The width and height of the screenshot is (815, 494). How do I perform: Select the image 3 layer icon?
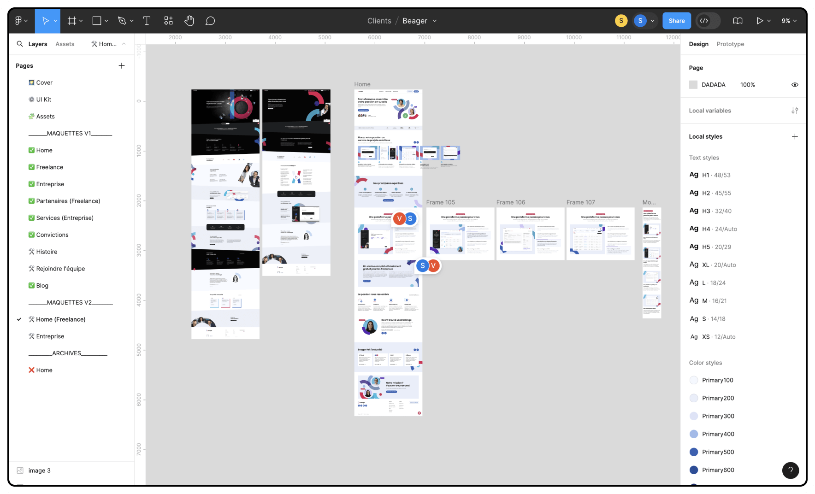20,470
